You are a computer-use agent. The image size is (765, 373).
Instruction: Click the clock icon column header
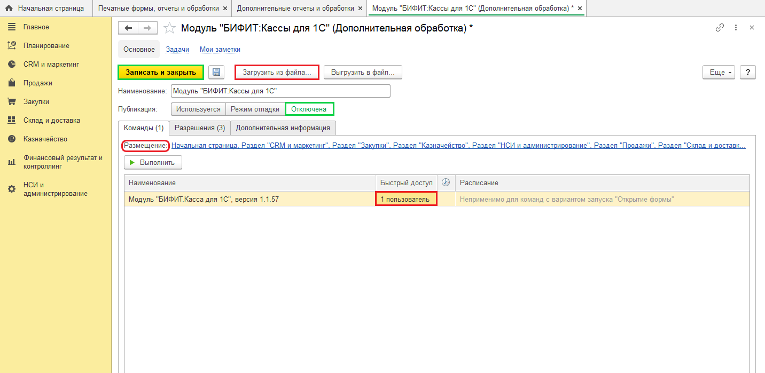(446, 182)
